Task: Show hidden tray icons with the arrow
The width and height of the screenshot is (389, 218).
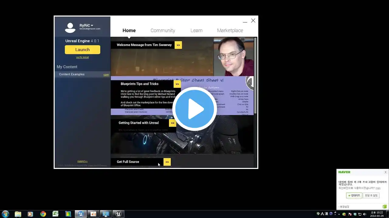Action: pyautogui.click(x=339, y=214)
